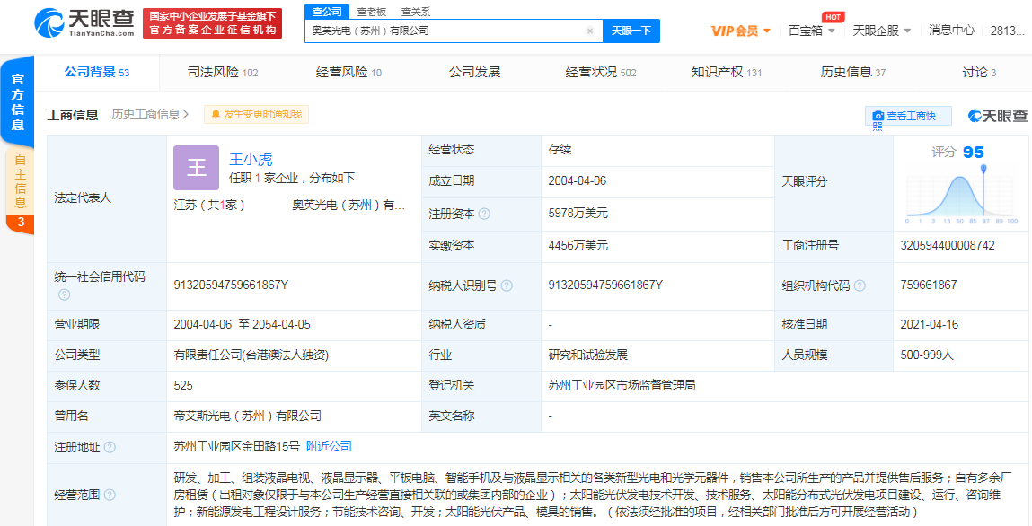1032x526 pixels.
Task: Click the red 官方备案企业征信机构 banner
Action: pos(212,23)
